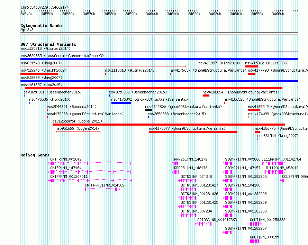The image size is (308, 245).
Task: Open variant nsv1161857 (Lou2015)
Action: 42,85
